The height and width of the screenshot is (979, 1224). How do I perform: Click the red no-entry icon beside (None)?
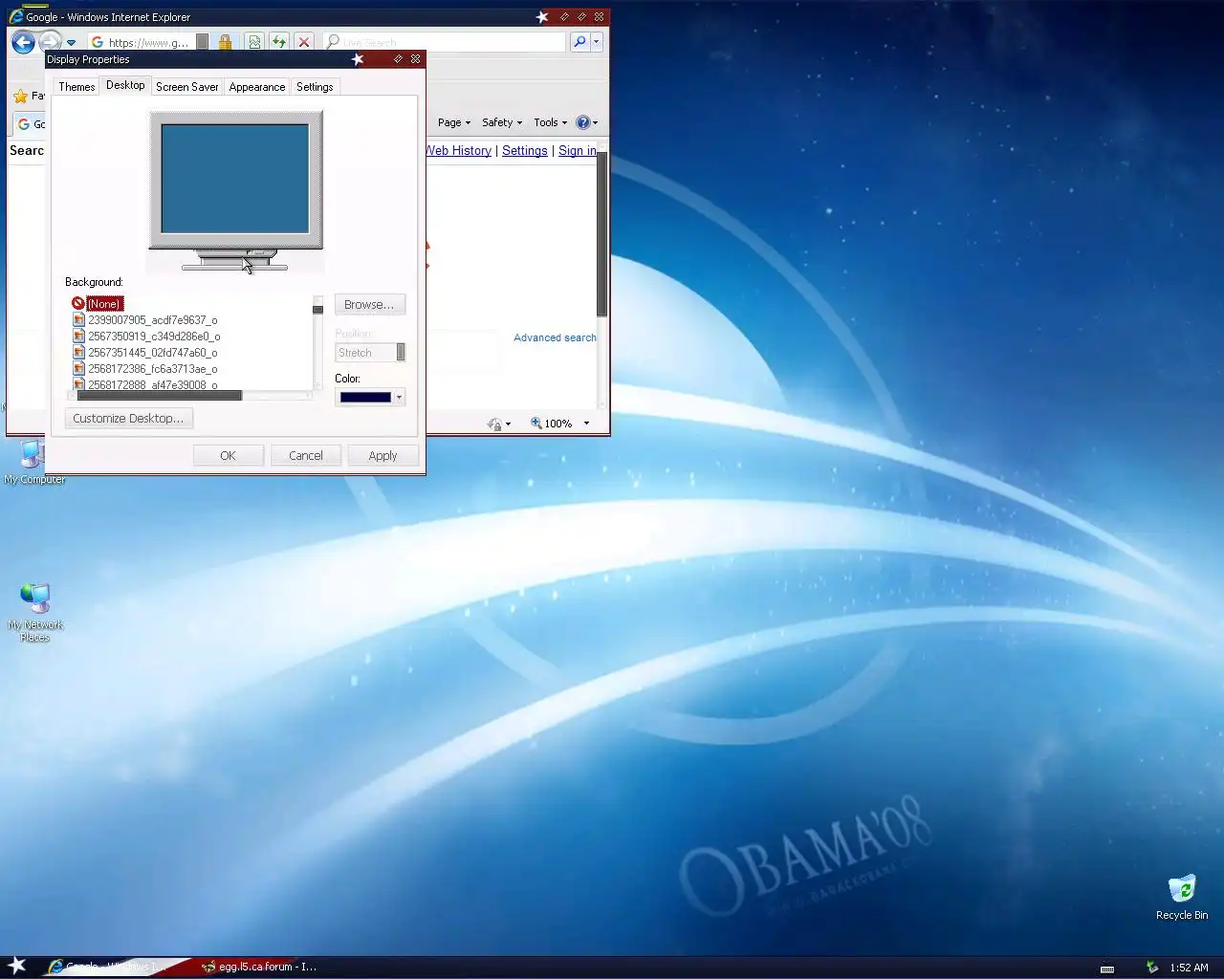pos(78,303)
